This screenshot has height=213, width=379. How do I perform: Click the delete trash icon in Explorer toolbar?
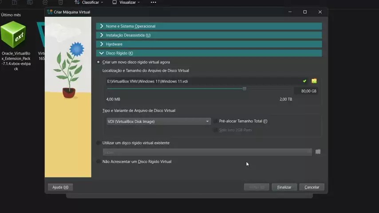point(61,2)
